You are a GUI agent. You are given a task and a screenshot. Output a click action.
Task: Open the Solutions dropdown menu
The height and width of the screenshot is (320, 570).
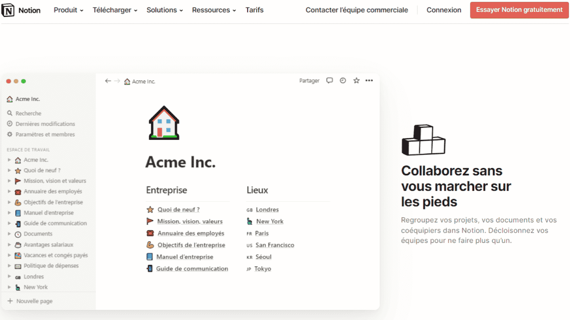tap(165, 10)
